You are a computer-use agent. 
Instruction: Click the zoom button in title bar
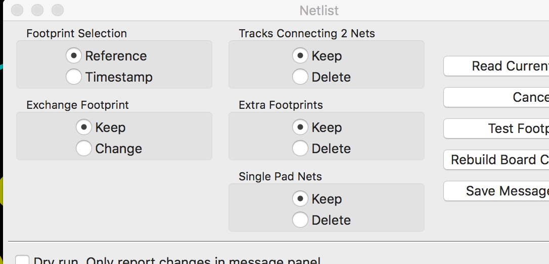(x=58, y=10)
